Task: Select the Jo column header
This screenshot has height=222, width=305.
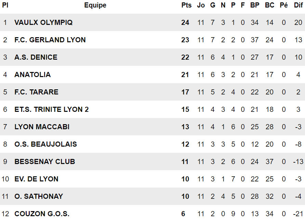Action: tap(201, 5)
